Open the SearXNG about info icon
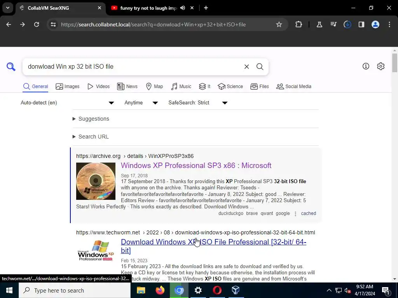Viewport: 398px width, 298px height. 366,66
